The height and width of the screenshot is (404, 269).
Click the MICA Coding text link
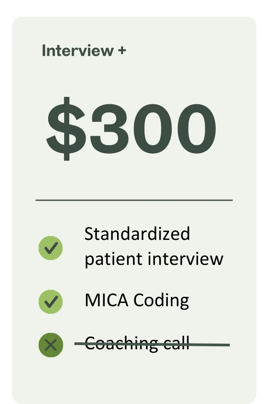pos(137,300)
